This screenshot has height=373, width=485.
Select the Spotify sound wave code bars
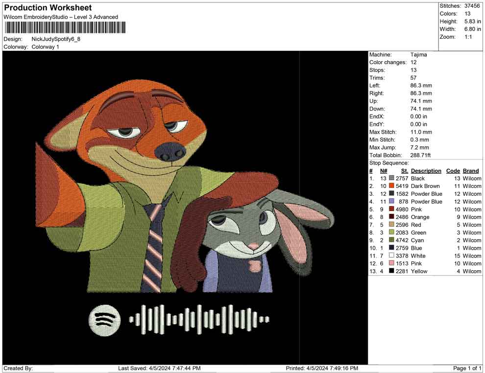(199, 320)
